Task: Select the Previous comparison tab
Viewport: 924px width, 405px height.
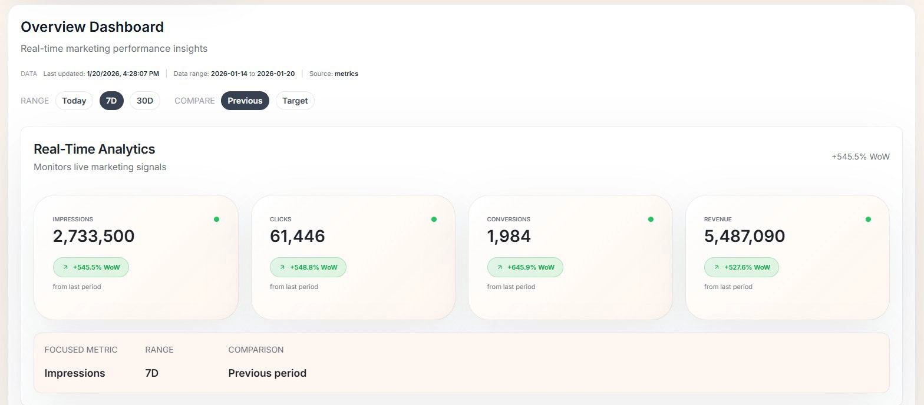Action: click(245, 100)
